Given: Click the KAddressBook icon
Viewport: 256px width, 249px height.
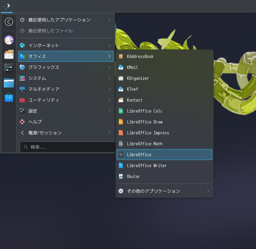Looking at the screenshot, I should coord(121,57).
